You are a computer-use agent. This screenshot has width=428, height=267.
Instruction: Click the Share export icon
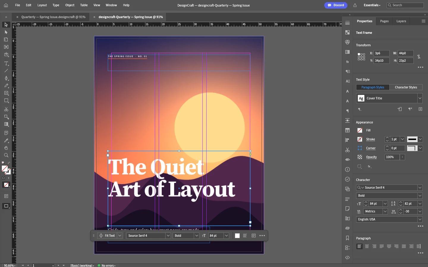(x=355, y=5)
